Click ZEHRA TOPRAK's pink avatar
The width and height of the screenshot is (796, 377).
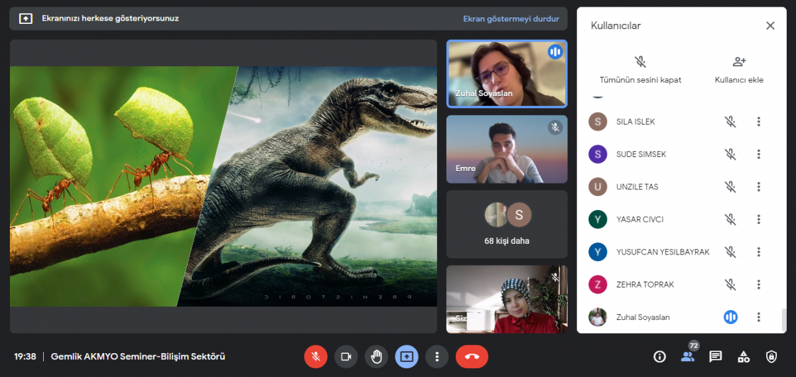click(x=598, y=284)
